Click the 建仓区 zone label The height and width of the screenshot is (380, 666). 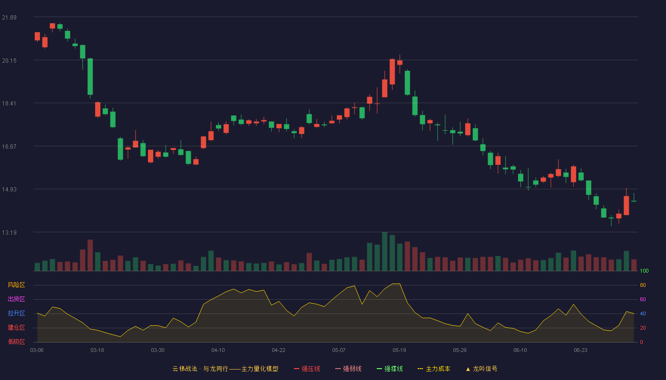point(16,328)
